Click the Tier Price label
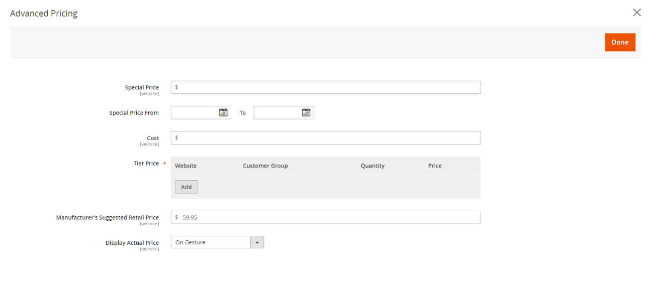The width and height of the screenshot is (651, 288). pos(146,163)
